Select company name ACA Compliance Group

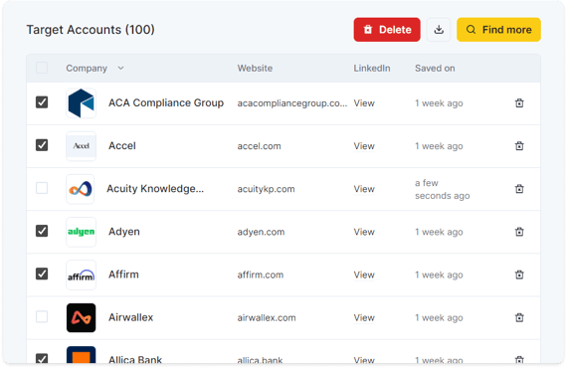tap(166, 103)
